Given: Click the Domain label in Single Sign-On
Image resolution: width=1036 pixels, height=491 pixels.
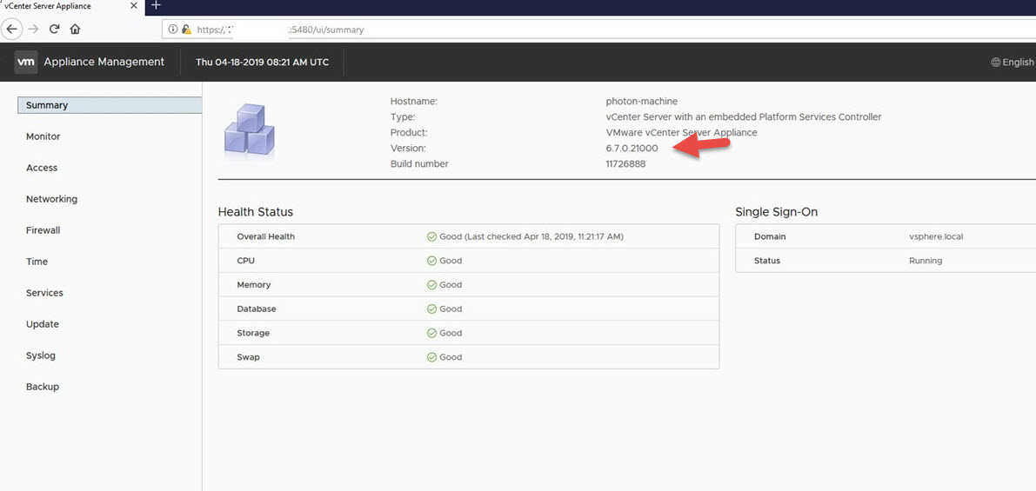Looking at the screenshot, I should pos(770,237).
